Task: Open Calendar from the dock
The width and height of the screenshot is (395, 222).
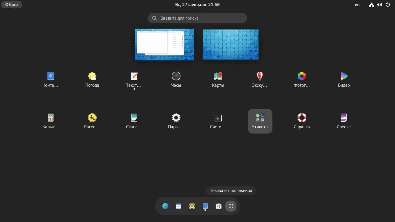Action: tap(179, 206)
